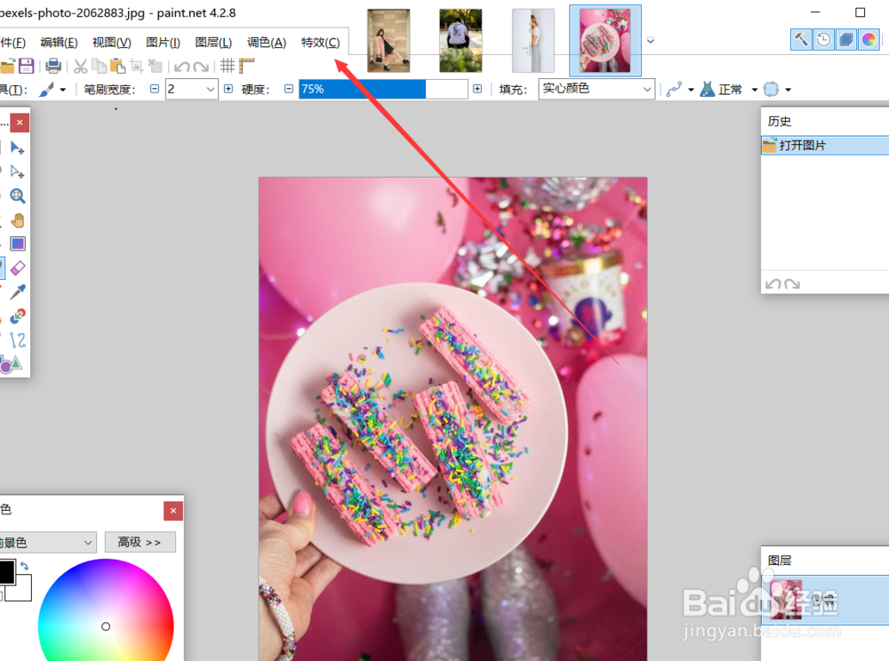
Task: Select the Shapes tool
Action: click(18, 363)
